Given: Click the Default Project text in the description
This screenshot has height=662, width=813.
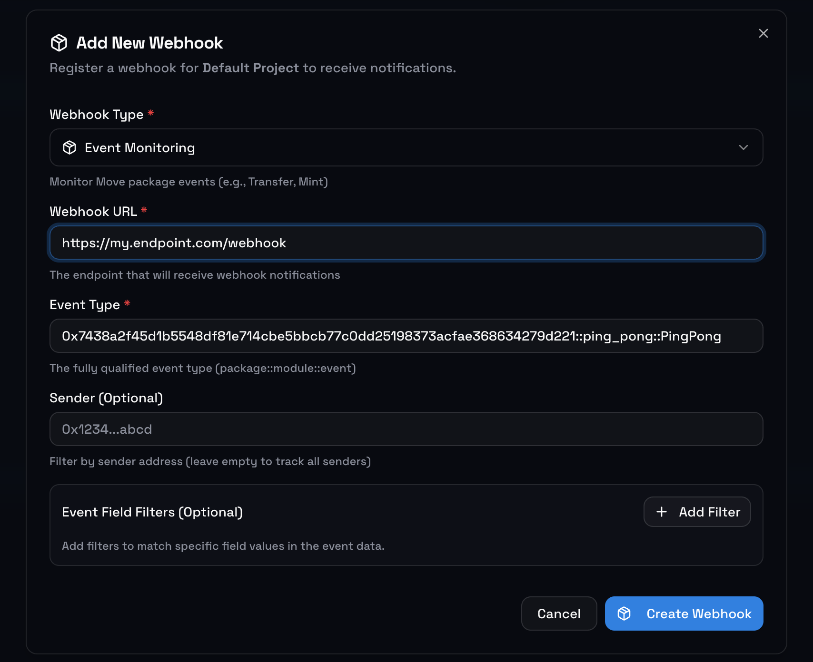Looking at the screenshot, I should coord(250,68).
